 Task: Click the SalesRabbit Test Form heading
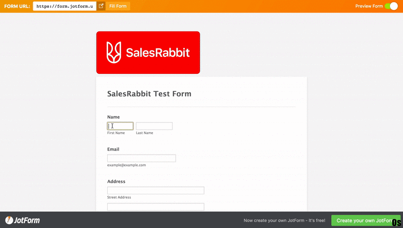pos(149,94)
